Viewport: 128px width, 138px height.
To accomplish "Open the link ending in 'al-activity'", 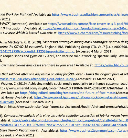I will 7,102.
